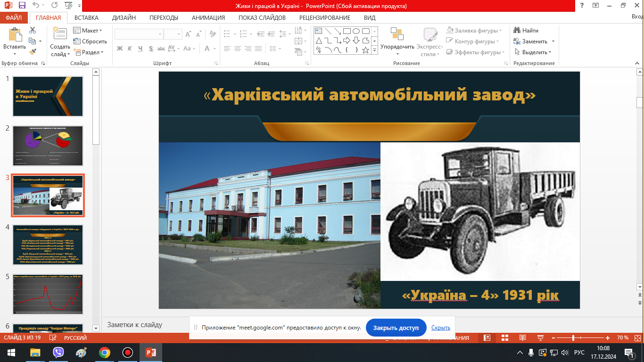Start slideshow from status bar icon
Viewport: 644px width, 362px height.
(540, 338)
